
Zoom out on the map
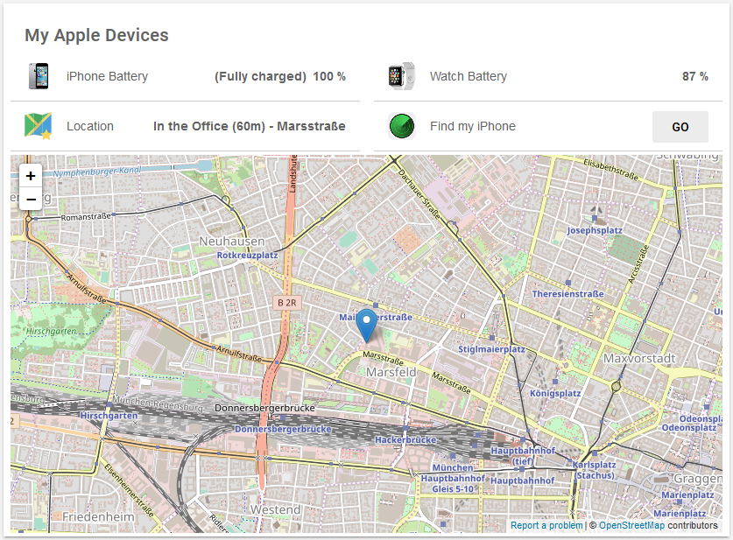(31, 199)
